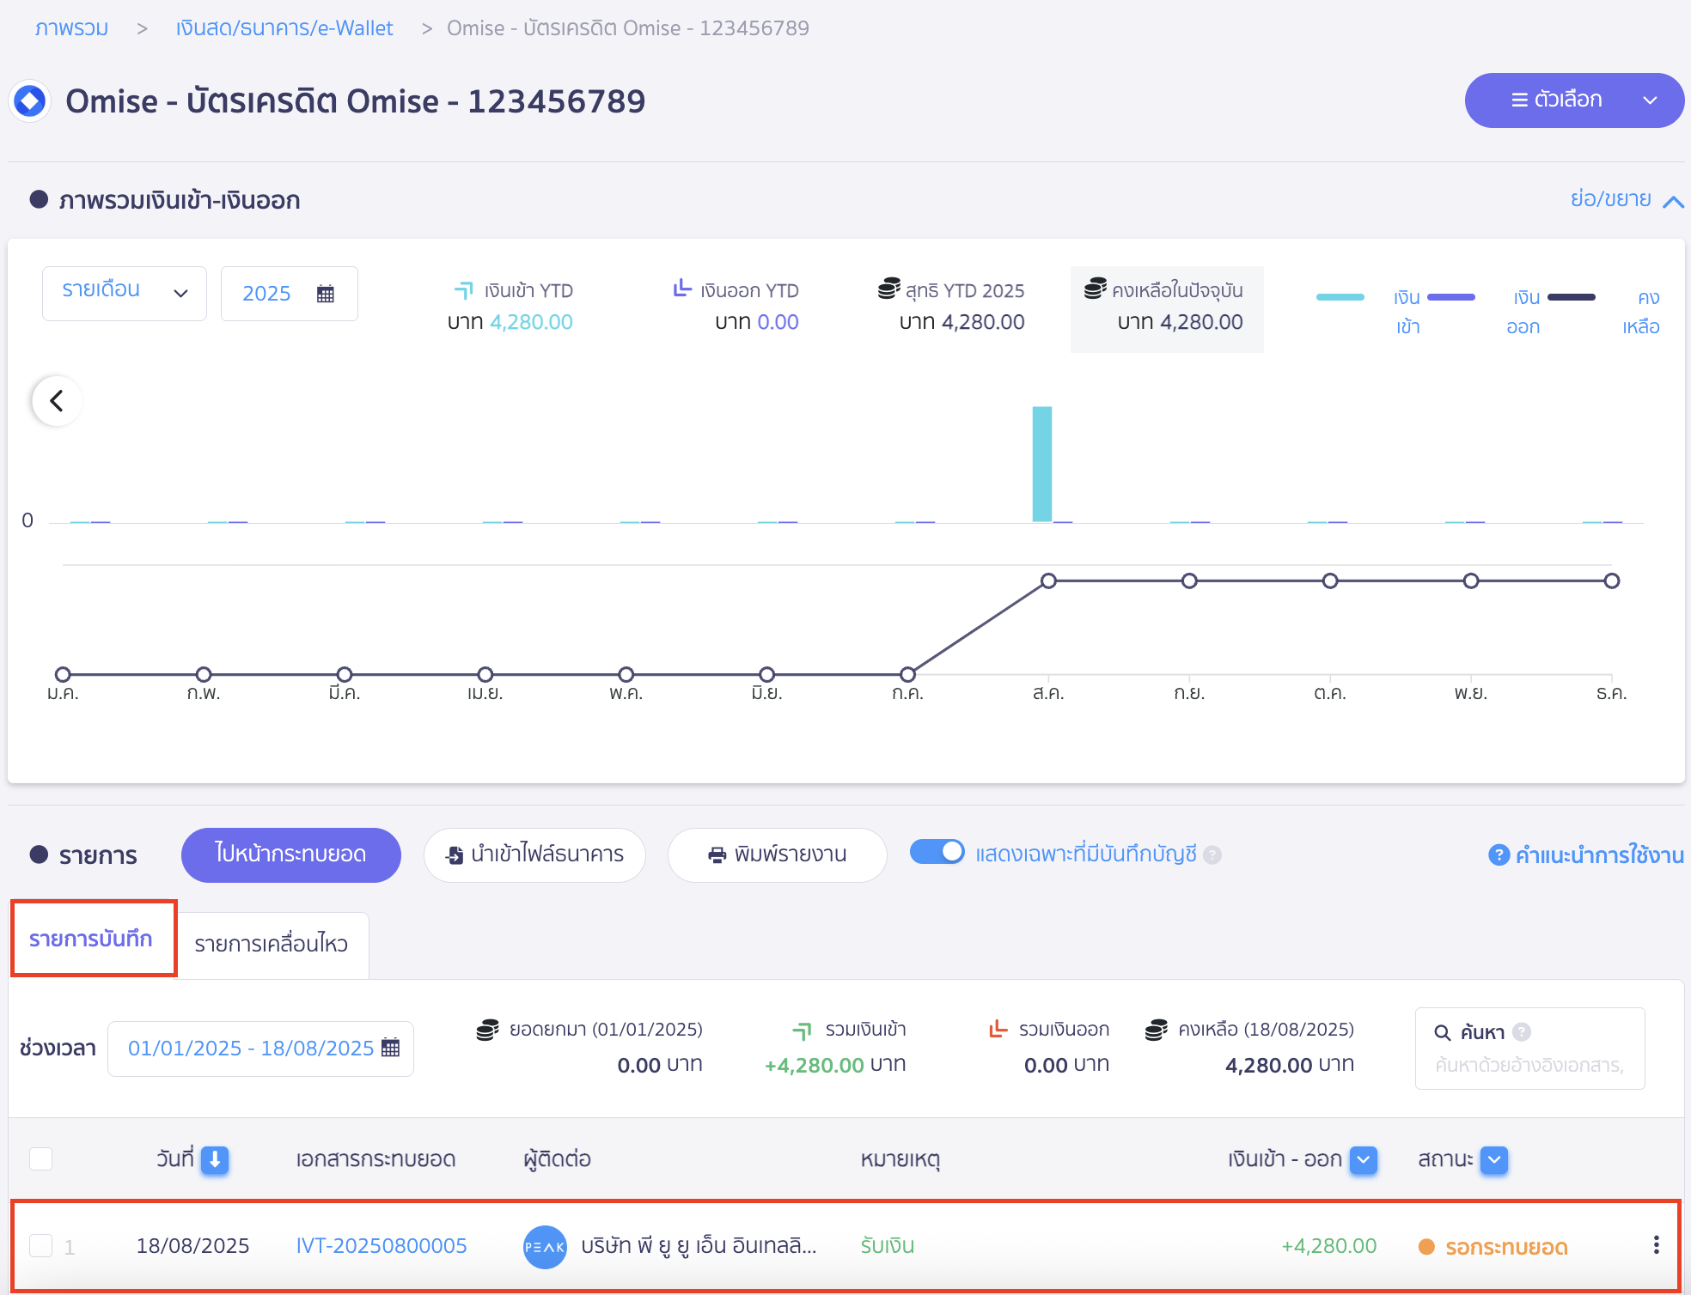The image size is (1691, 1295).
Task: Click the รวมเงินเข้า green arrow icon
Action: 802,1030
